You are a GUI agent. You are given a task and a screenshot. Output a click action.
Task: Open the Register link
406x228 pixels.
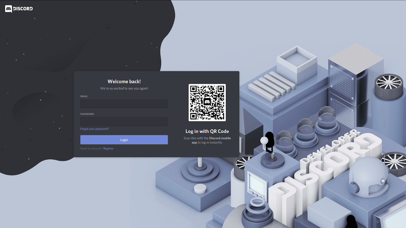[x=108, y=148]
